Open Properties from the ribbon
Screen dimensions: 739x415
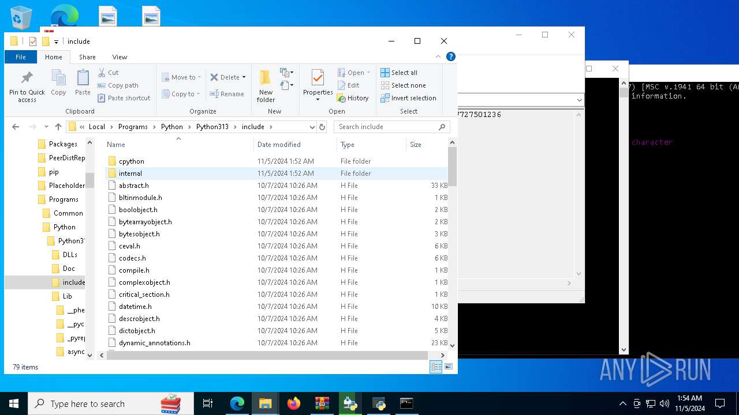(318, 85)
